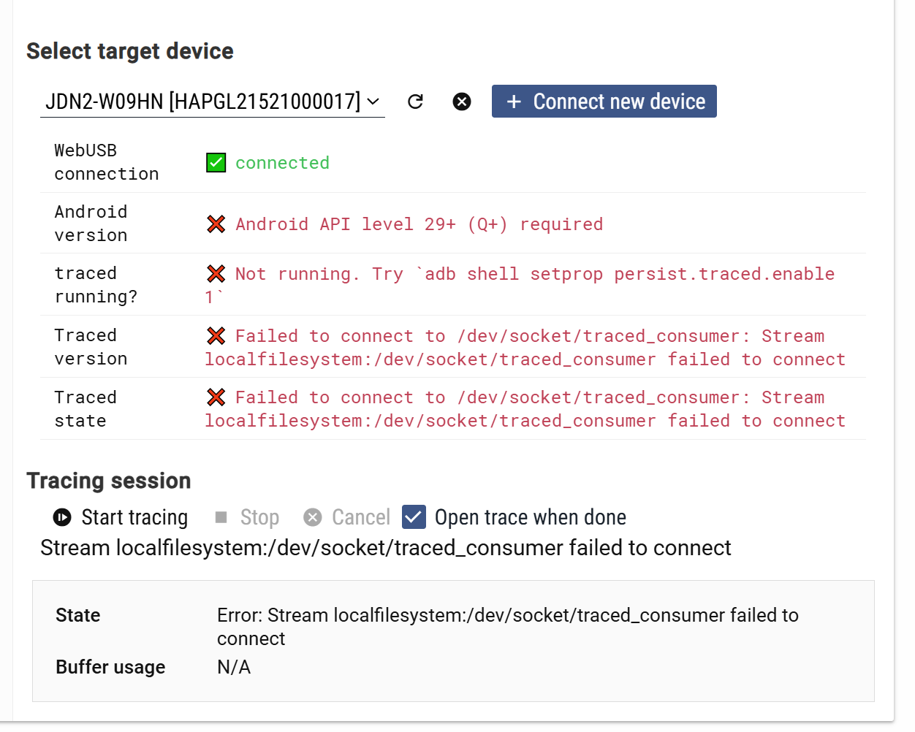Click the red X beside Android version
Screen dimensions: 915x732
(216, 224)
